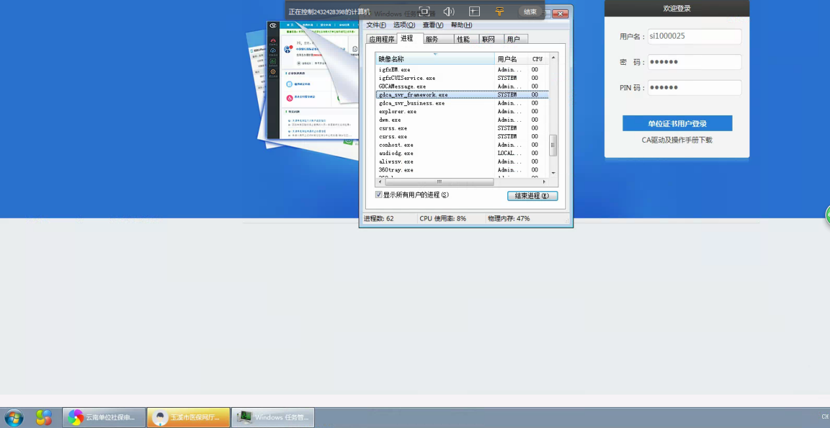Click the horizontal scroll right arrow

point(544,181)
